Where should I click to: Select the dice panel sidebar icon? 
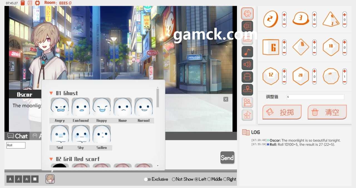pos(247,13)
